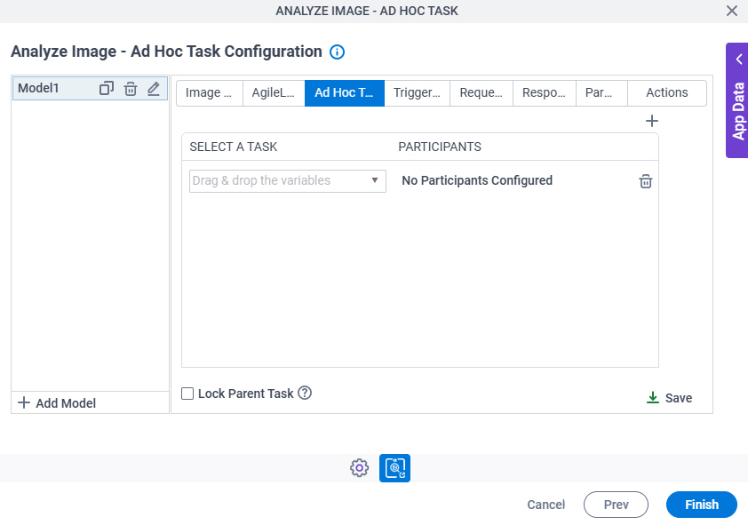This screenshot has width=748, height=525.
Task: Enable Lock Parent Task checkbox
Action: tap(187, 394)
